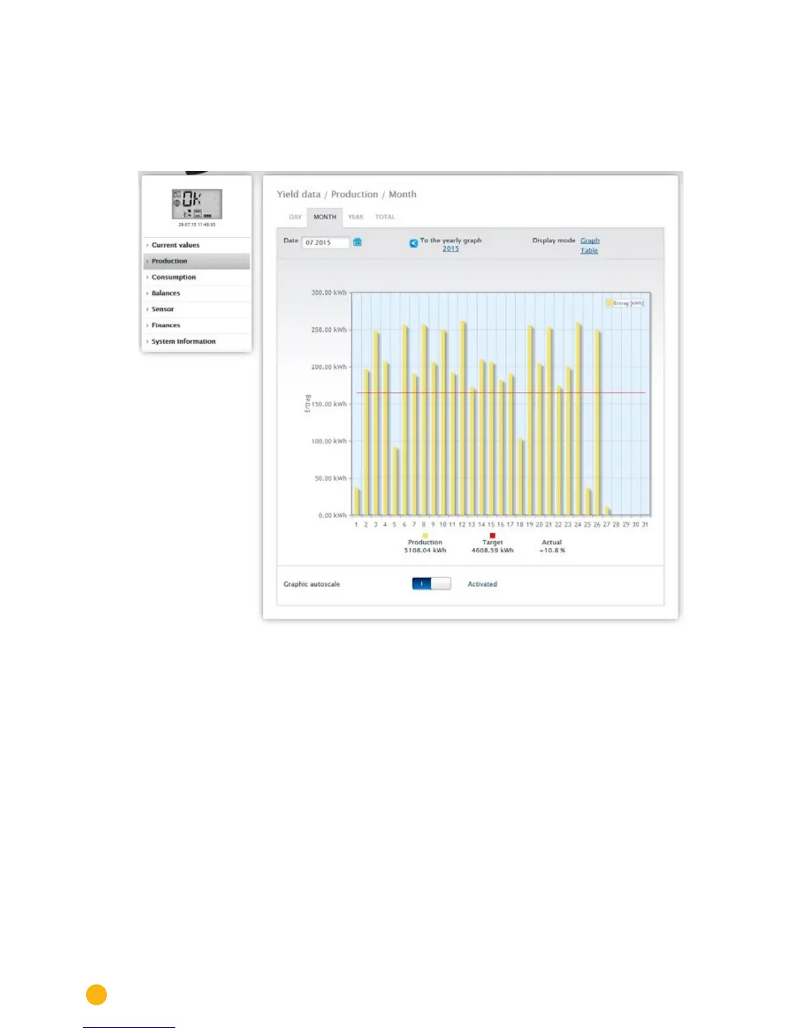The height and width of the screenshot is (1033, 798).
Task: Click the Yield data / Production / Month heading
Action: pyautogui.click(x=346, y=194)
